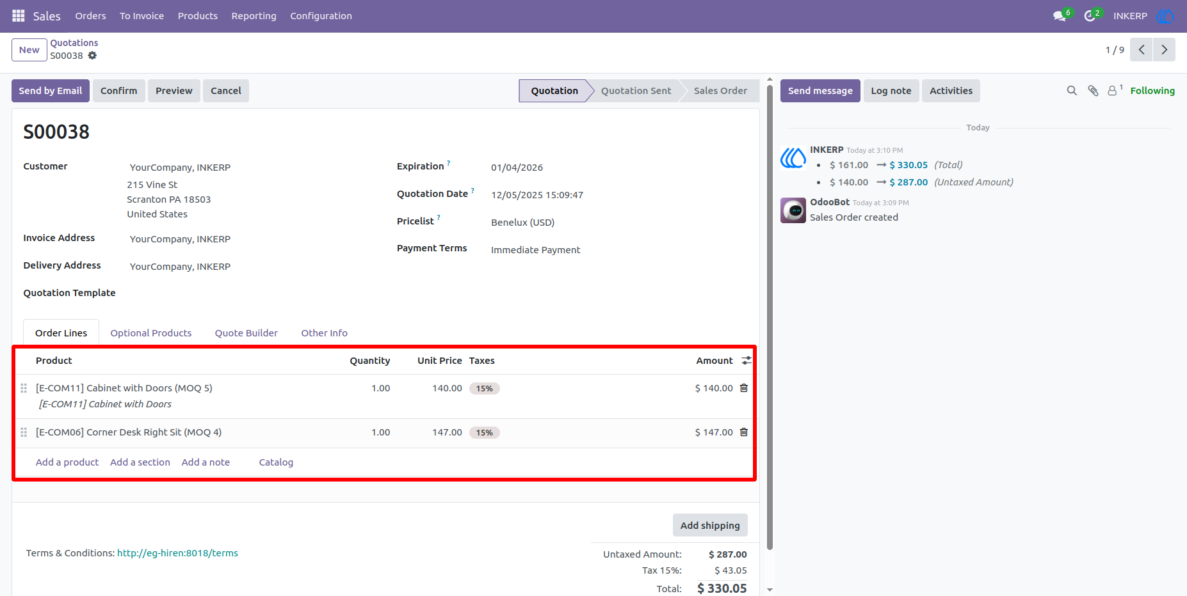This screenshot has width=1187, height=596.
Task: Open the Products menu
Action: (x=198, y=16)
